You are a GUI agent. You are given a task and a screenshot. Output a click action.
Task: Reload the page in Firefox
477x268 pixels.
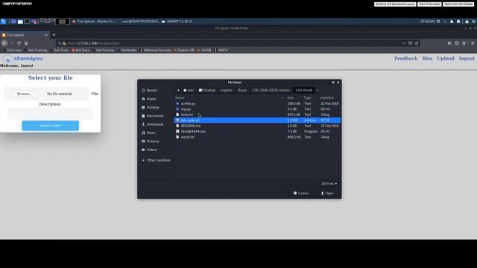coord(19,43)
